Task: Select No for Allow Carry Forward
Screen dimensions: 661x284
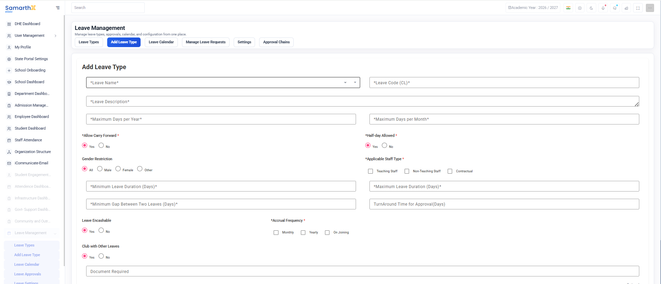Action: [x=101, y=145]
